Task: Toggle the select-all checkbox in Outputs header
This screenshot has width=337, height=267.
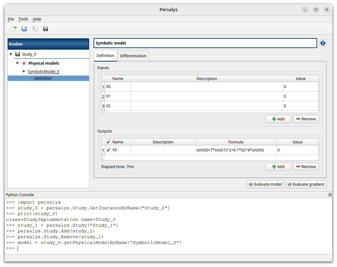Action: click(108, 142)
